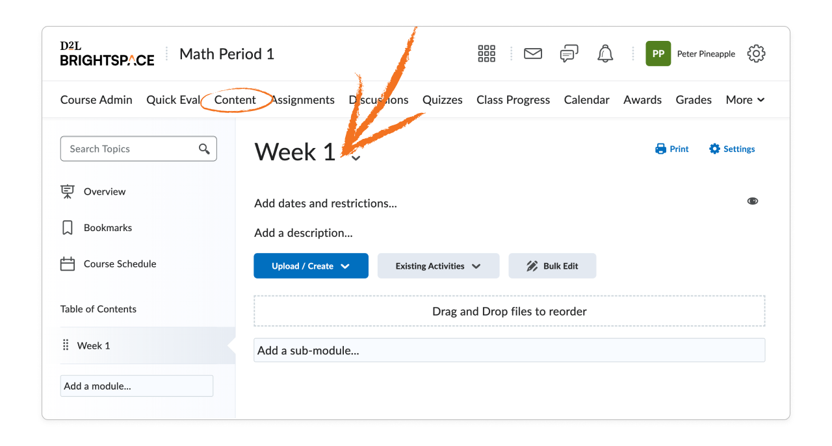Toggle Week 1 visibility with eye icon
832x446 pixels.
coord(752,201)
